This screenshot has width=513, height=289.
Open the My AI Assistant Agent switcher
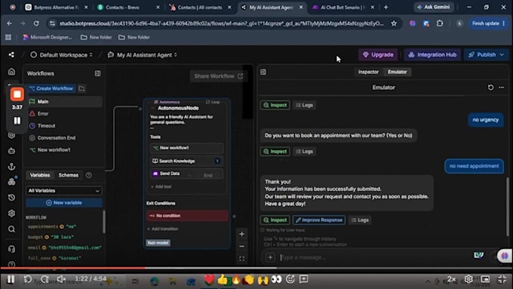coord(143,54)
